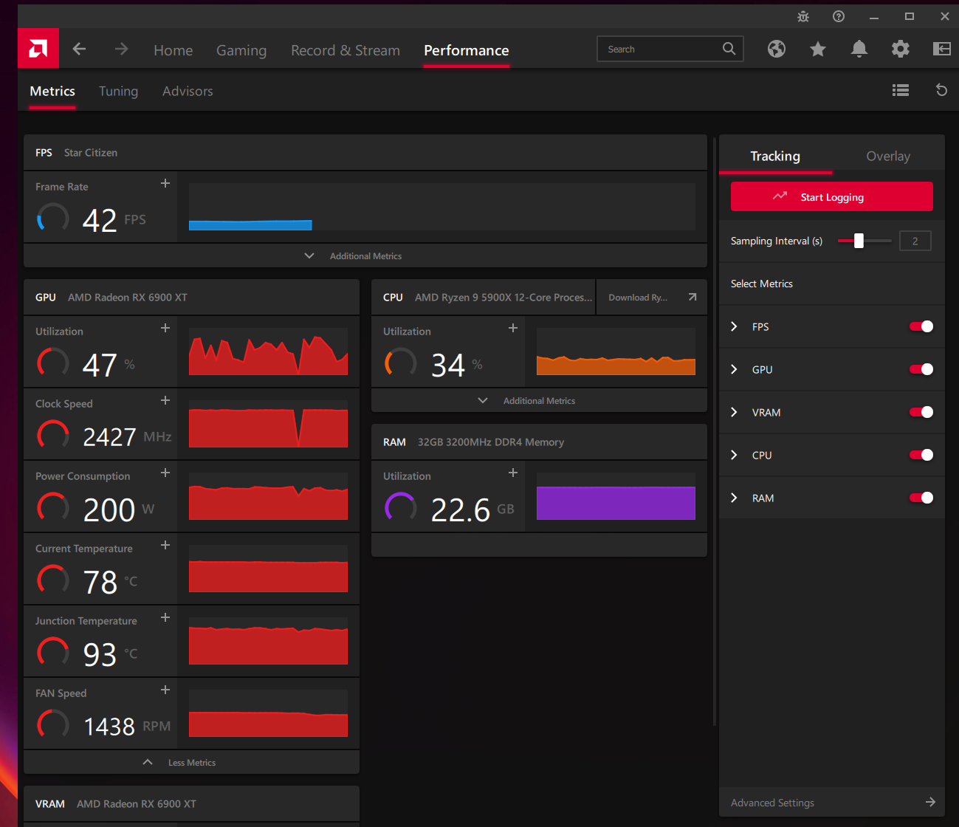Toggle RAM metric tracking switch
Viewport: 959px width, 827px height.
[x=921, y=498]
